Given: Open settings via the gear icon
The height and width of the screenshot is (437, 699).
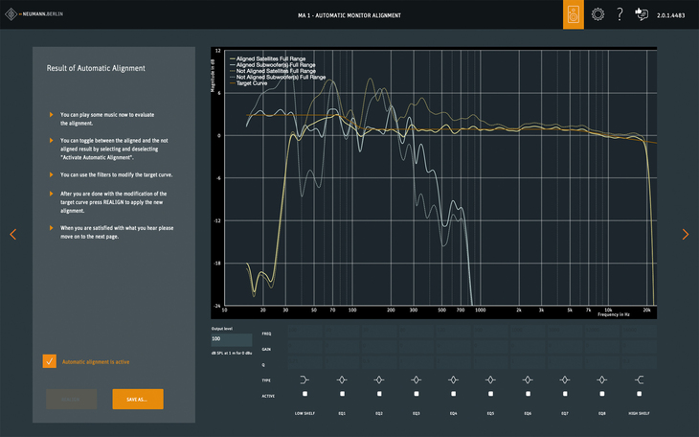Looking at the screenshot, I should (x=598, y=14).
